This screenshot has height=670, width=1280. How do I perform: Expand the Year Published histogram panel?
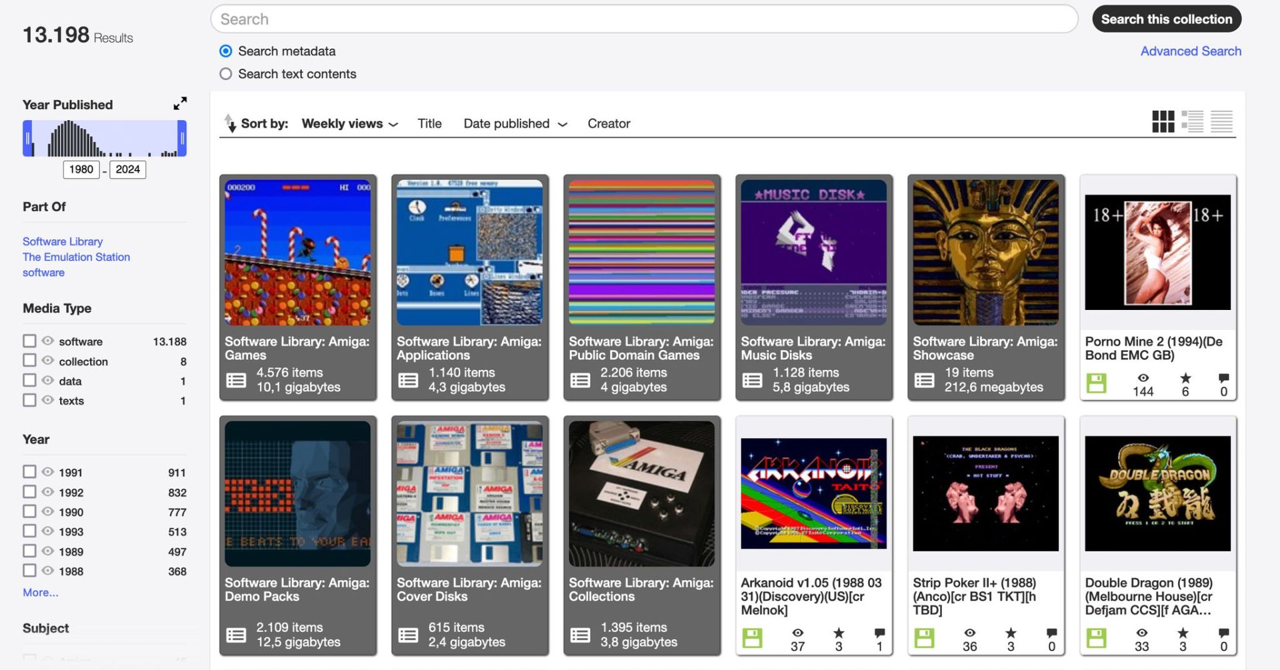tap(180, 103)
